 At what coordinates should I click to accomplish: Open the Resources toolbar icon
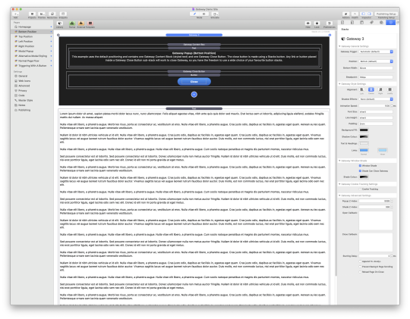[52, 14]
